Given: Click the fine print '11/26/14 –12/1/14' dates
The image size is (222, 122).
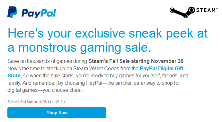Looking at the screenshot, I should 52,102.
